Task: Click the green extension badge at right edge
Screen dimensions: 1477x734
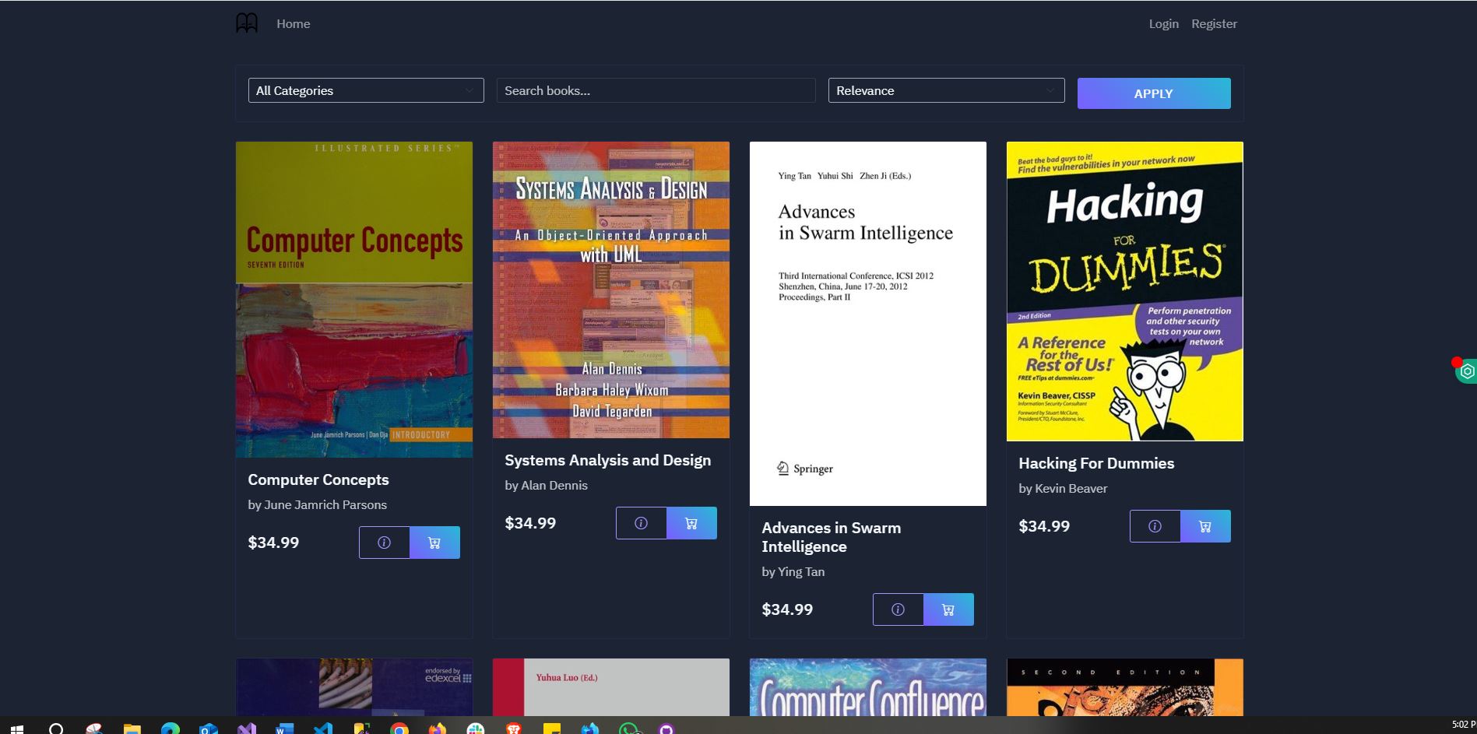Action: (1466, 371)
